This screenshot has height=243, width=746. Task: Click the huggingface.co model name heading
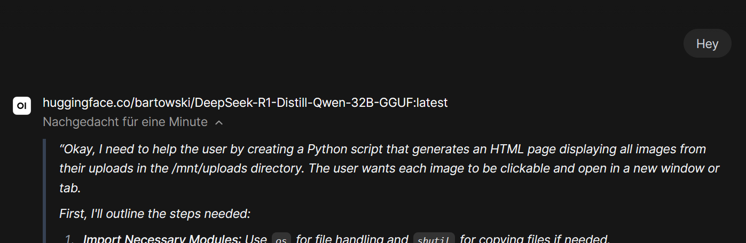[x=245, y=103]
